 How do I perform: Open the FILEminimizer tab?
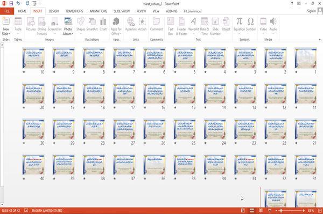coord(193,11)
